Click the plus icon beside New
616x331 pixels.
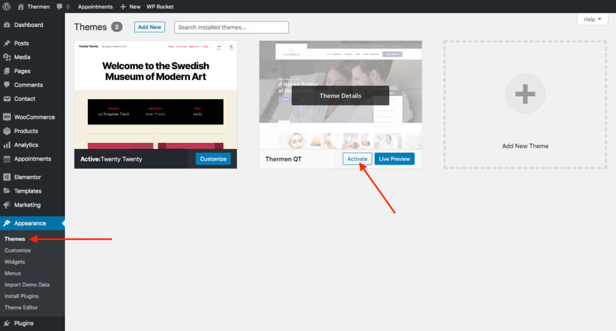coord(123,7)
